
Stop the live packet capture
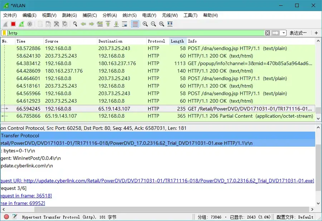tap(13, 24)
